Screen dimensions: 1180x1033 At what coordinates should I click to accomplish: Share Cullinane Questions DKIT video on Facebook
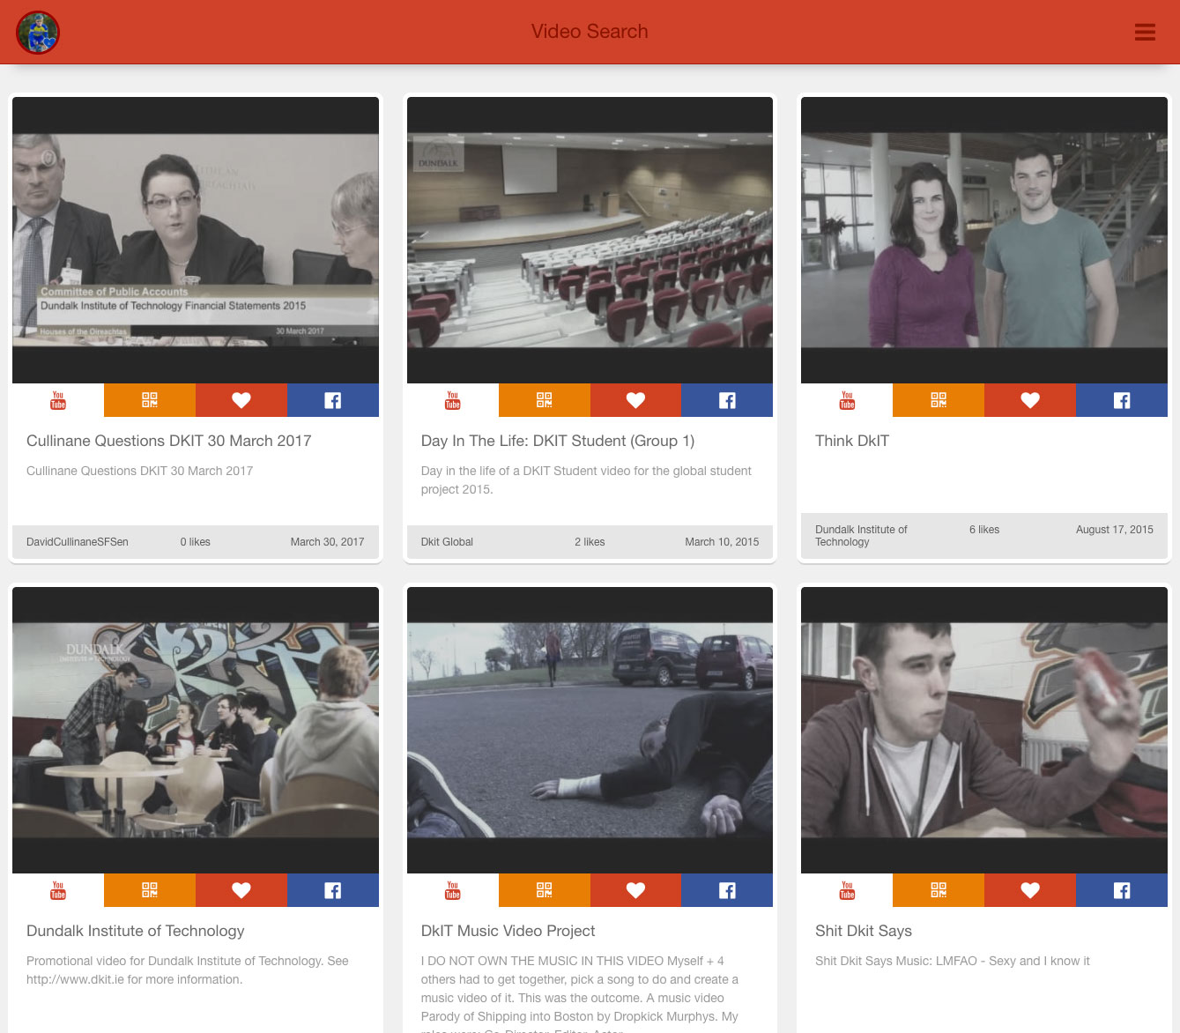tap(333, 400)
